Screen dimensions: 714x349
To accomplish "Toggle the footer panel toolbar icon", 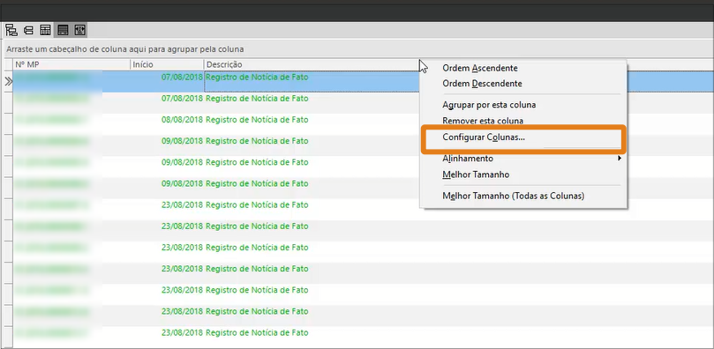I will (x=63, y=31).
